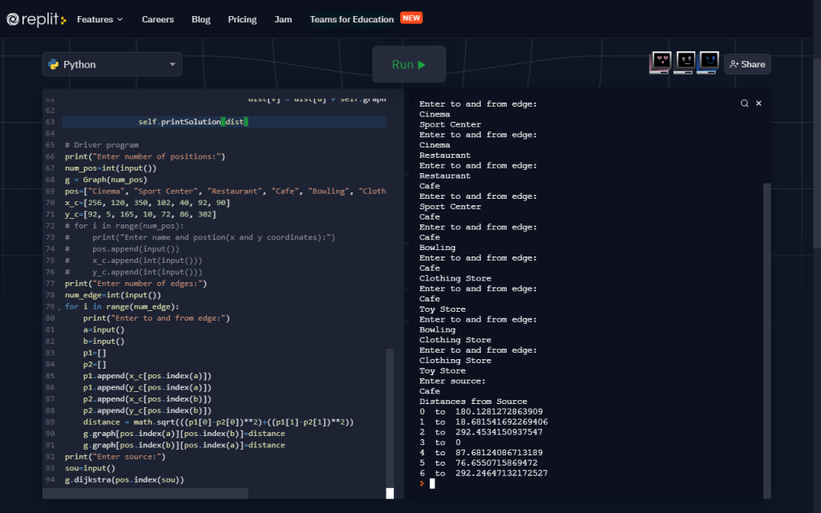The height and width of the screenshot is (513, 821).
Task: Open the Python language dropdown
Action: point(112,64)
